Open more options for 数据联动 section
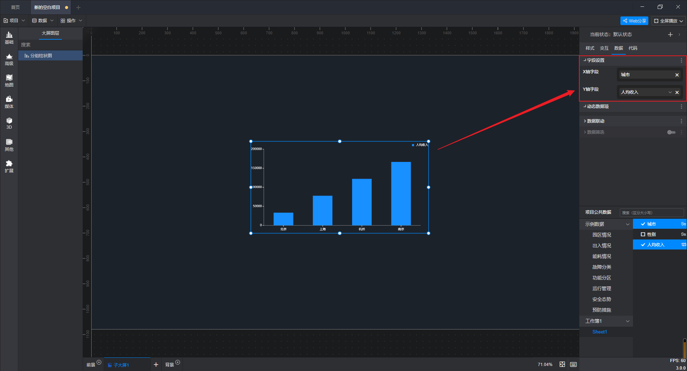The height and width of the screenshot is (371, 687). tap(681, 121)
